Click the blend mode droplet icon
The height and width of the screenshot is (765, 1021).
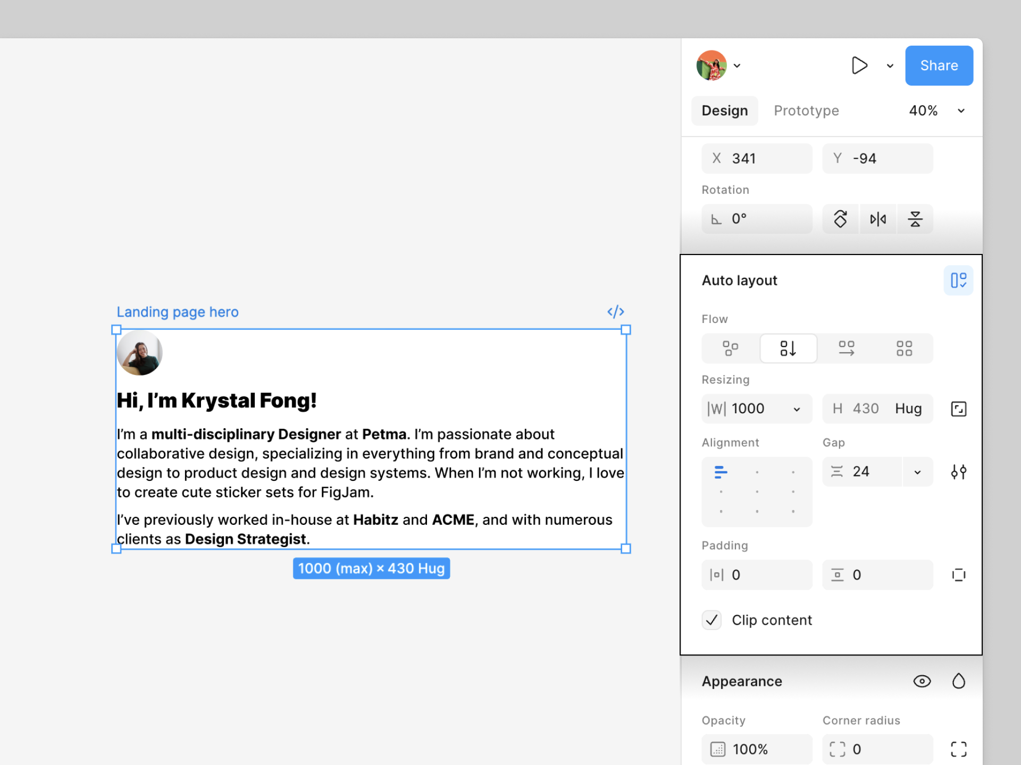(x=958, y=681)
